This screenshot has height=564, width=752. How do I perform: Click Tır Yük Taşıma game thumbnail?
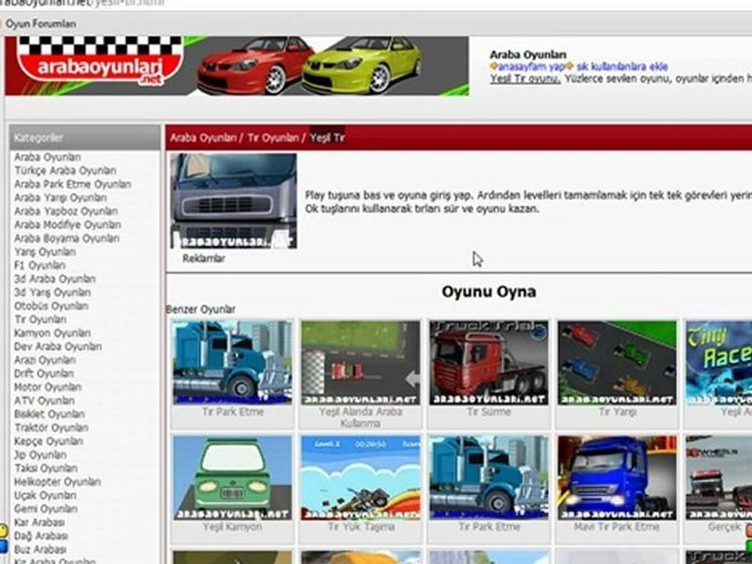click(360, 478)
